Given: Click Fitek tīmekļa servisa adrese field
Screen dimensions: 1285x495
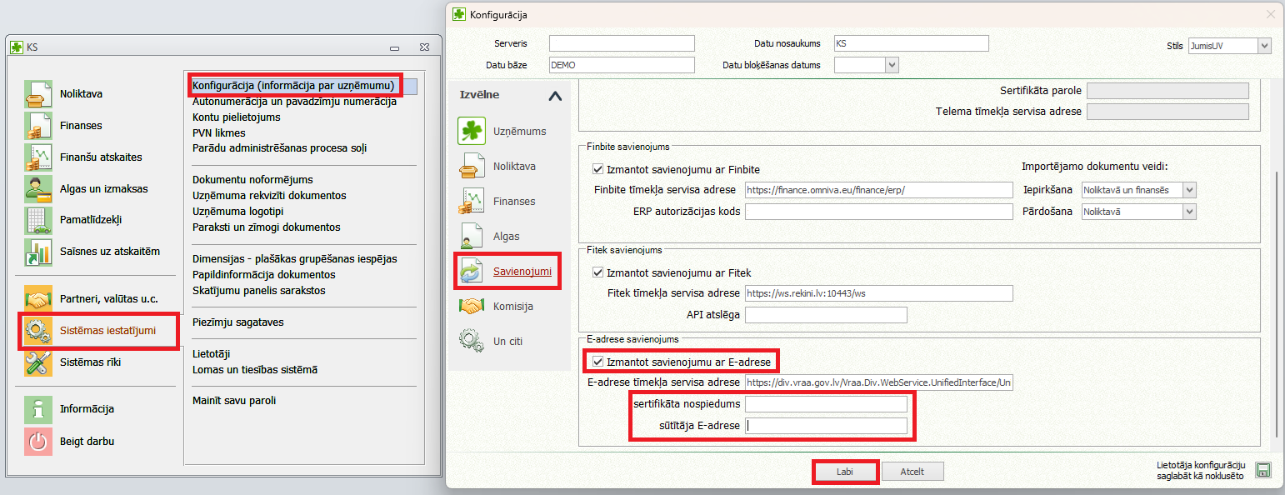Looking at the screenshot, I should pos(879,293).
